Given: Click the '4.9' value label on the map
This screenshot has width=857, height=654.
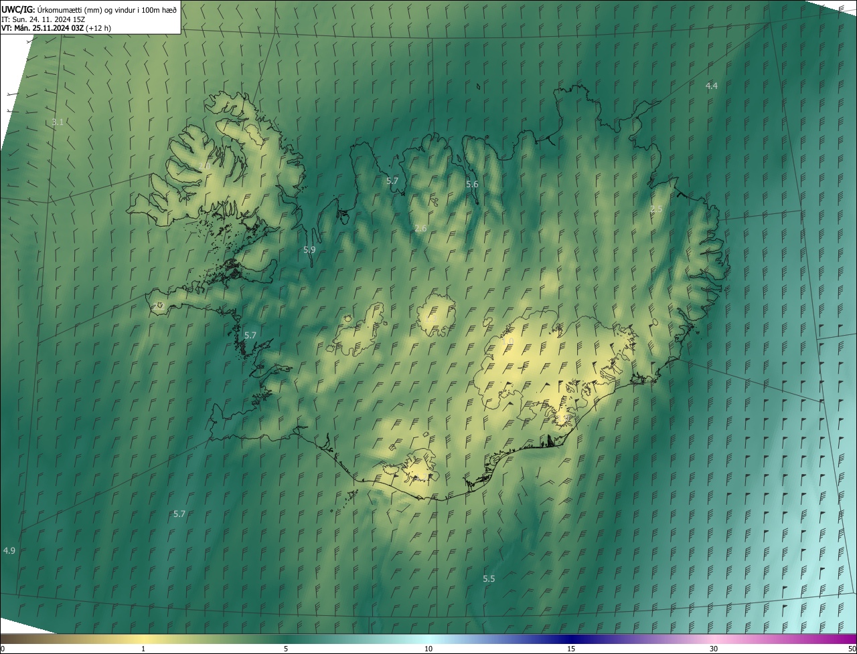Looking at the screenshot, I should 9,550.
